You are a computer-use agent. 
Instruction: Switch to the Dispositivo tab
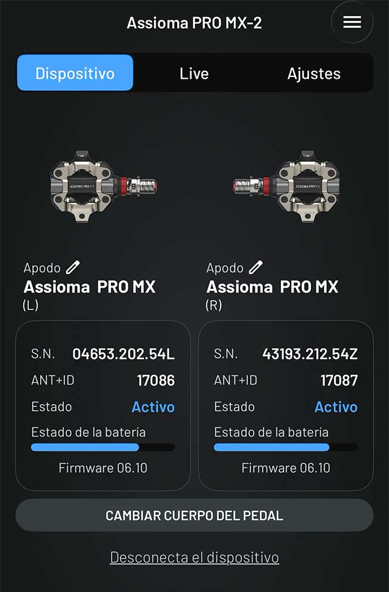pos(75,73)
